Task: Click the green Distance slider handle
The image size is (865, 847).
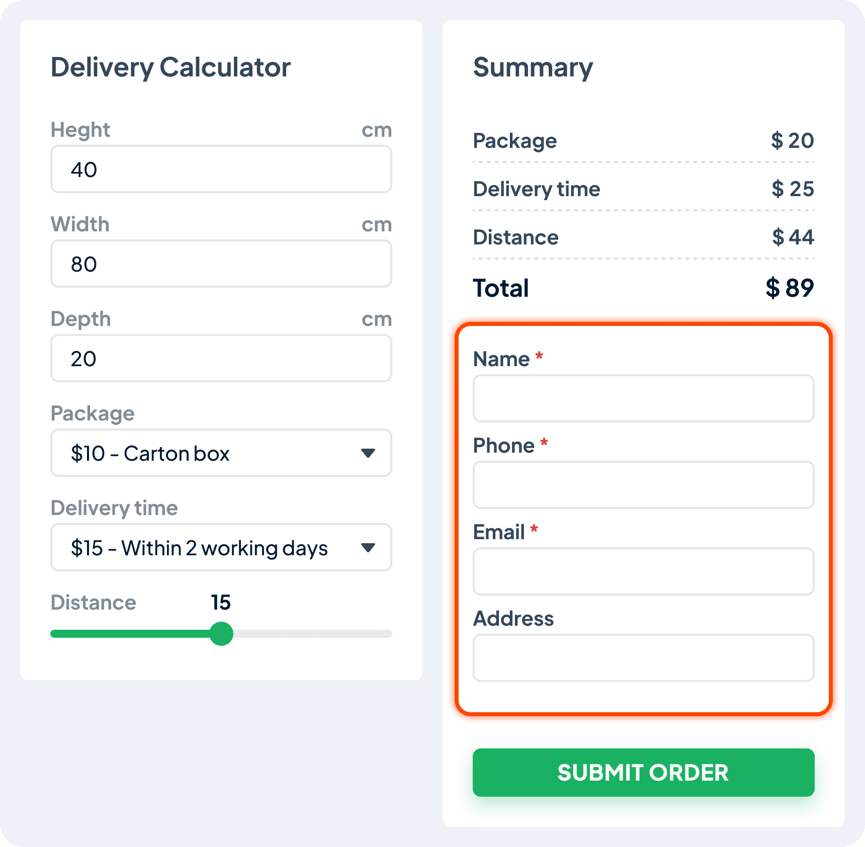Action: pos(221,634)
